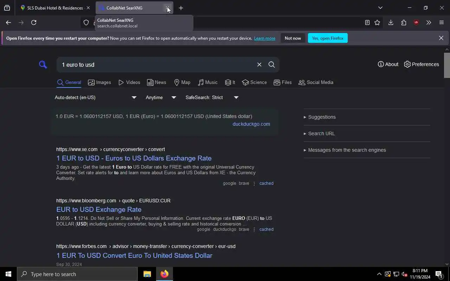The image size is (450, 281).
Task: Switch to the Science category tab
Action: [x=254, y=82]
